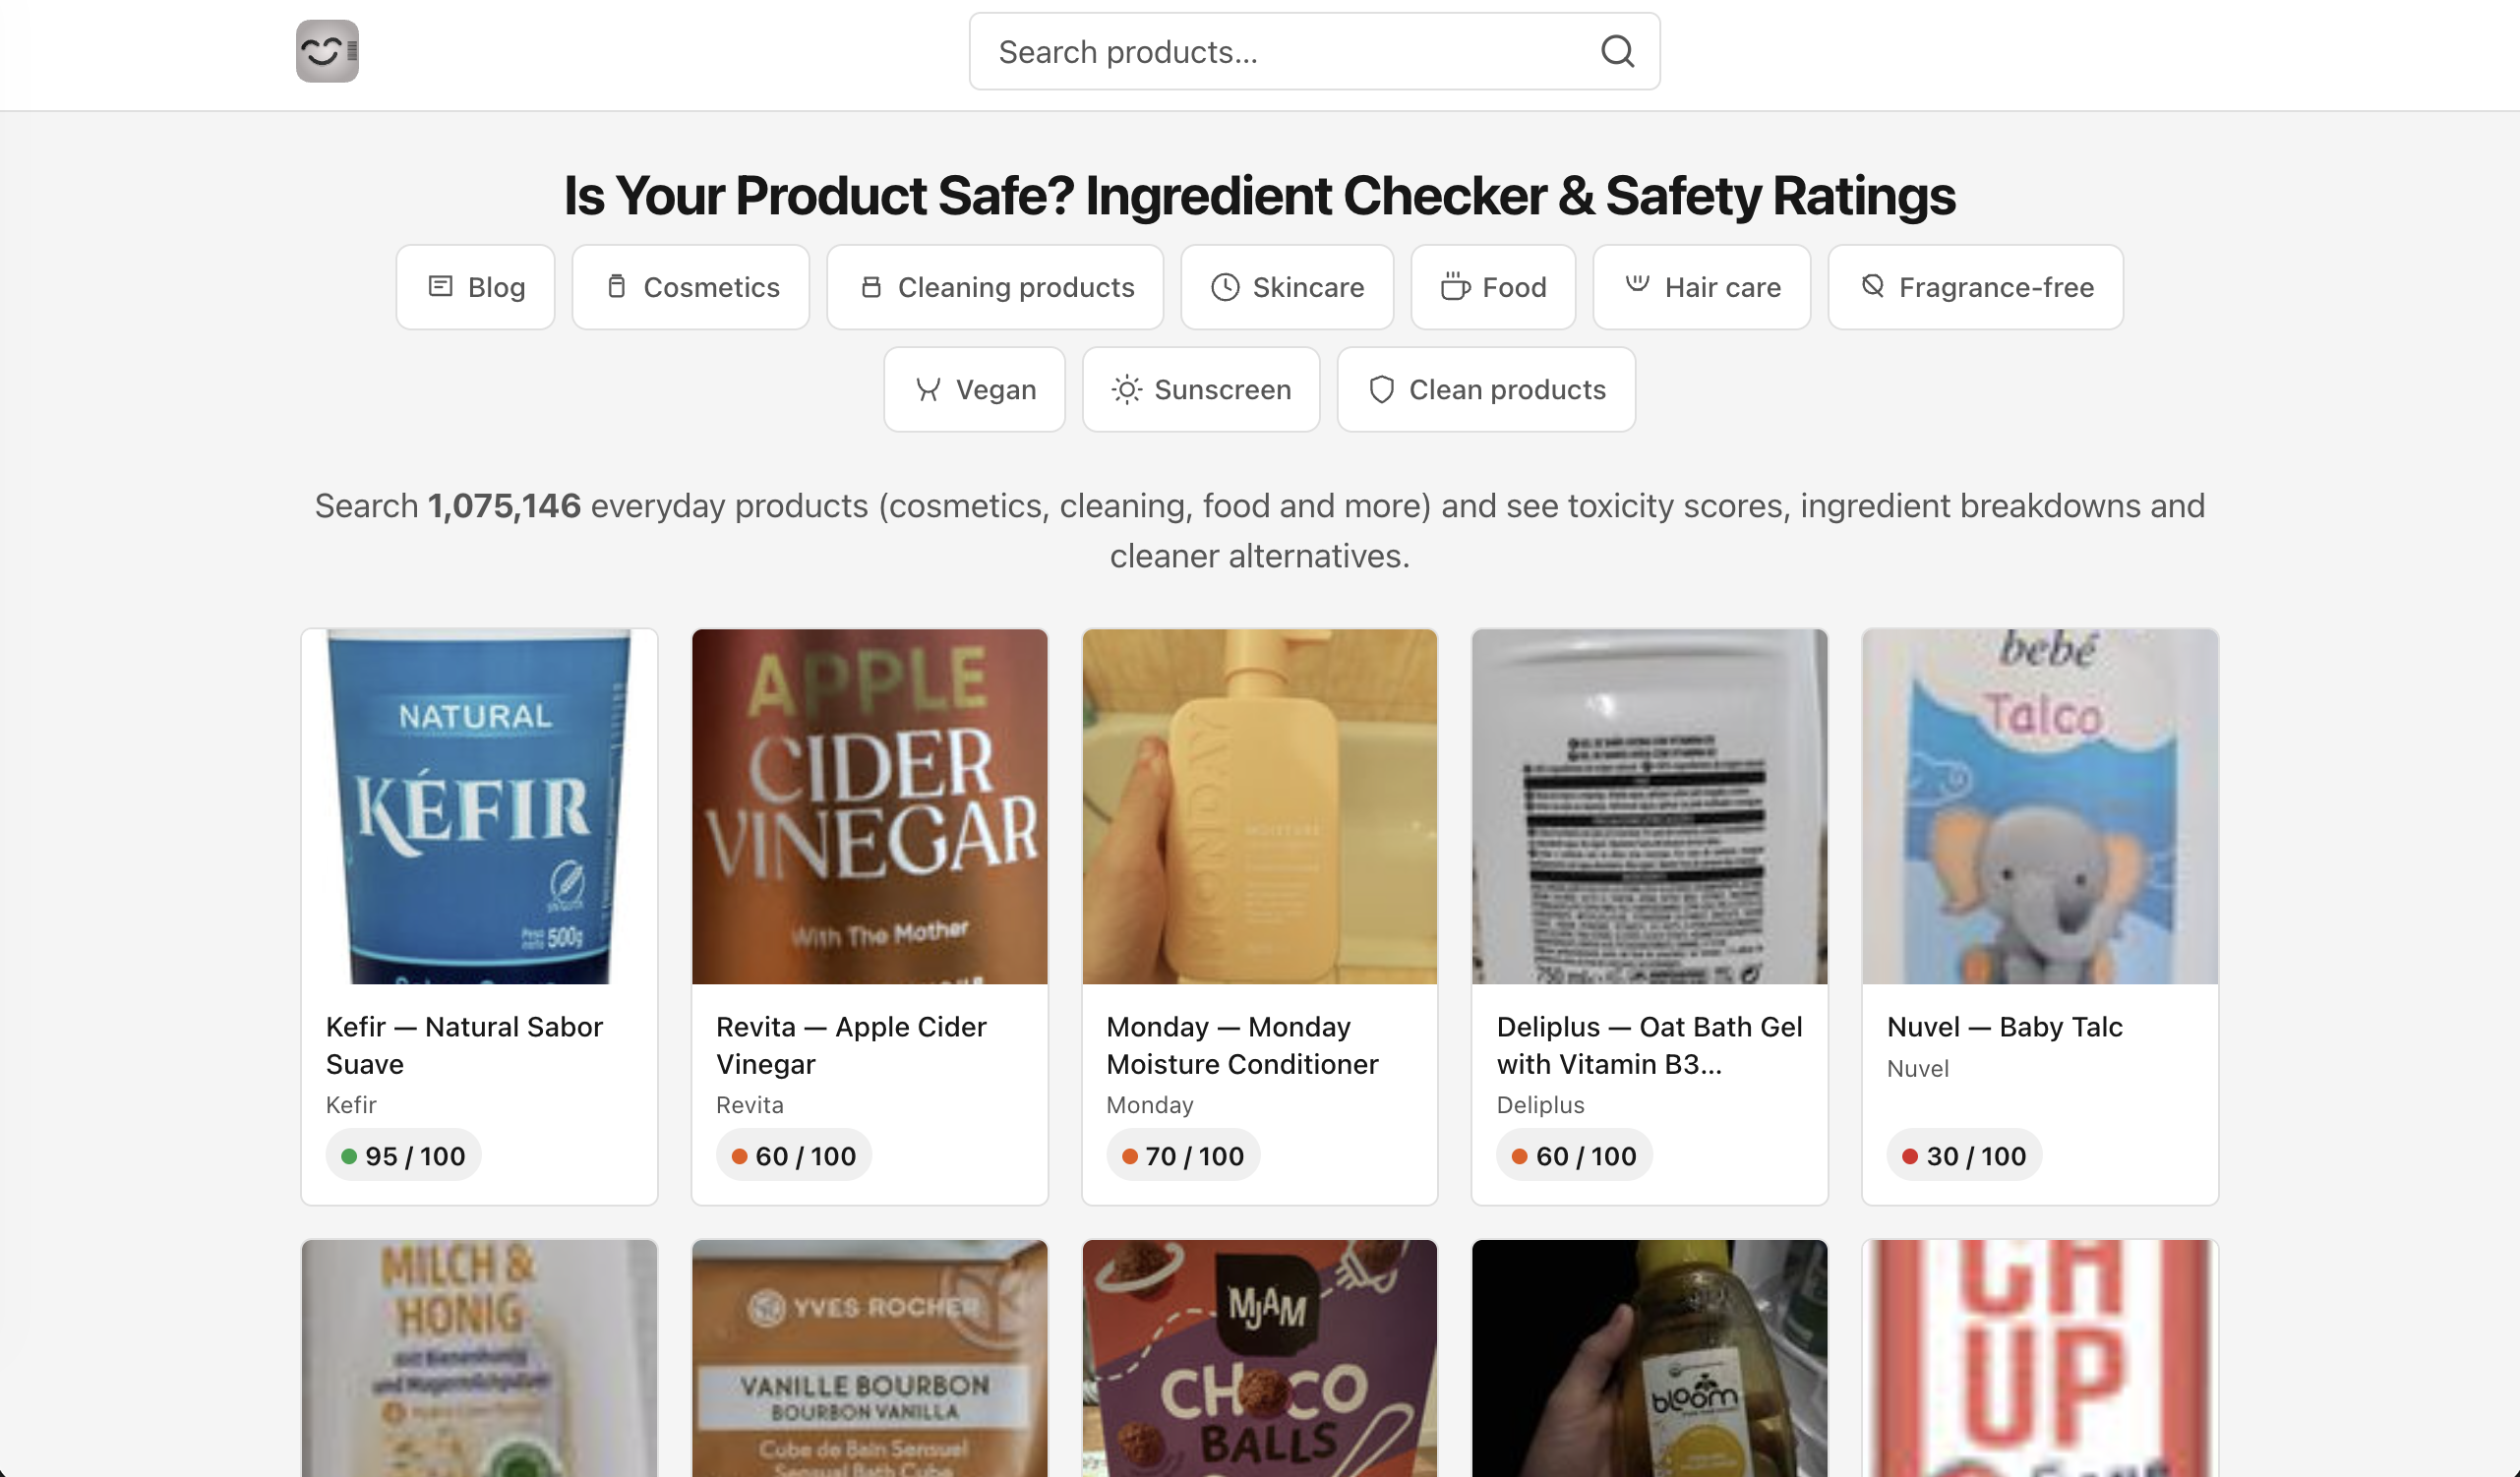The width and height of the screenshot is (2520, 1477).
Task: Click the smiley face site logo
Action: (327, 51)
